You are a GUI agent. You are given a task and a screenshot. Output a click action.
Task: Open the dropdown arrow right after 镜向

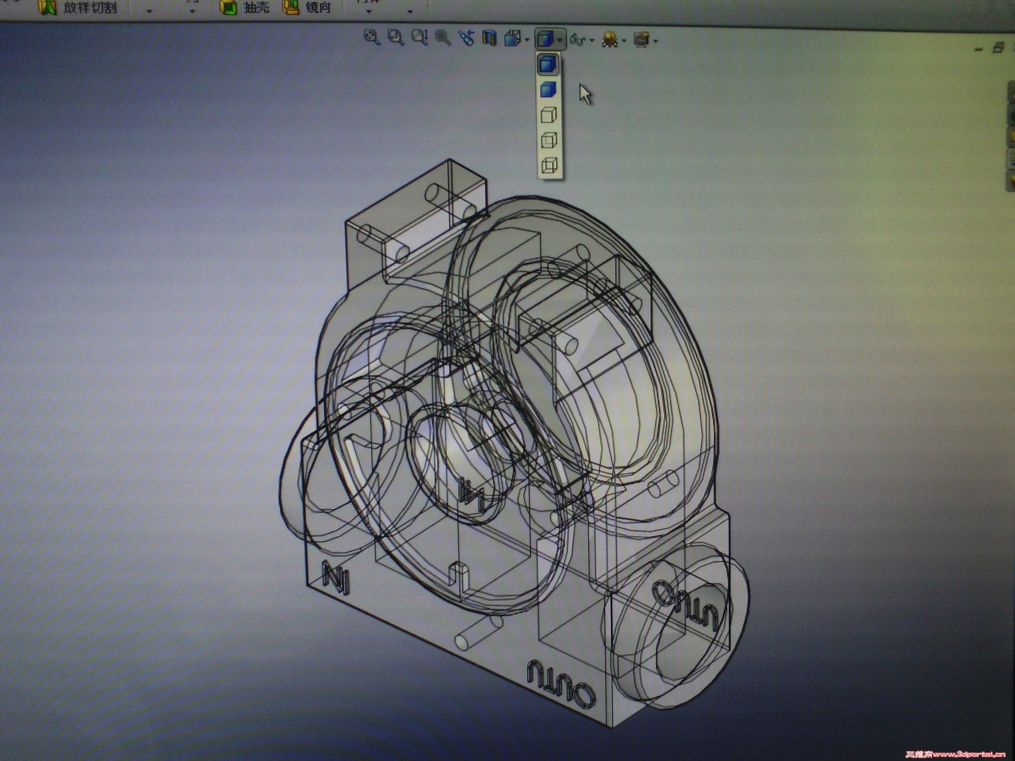(369, 11)
